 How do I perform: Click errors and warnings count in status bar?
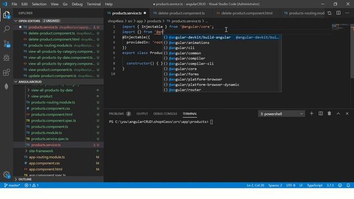point(32,185)
